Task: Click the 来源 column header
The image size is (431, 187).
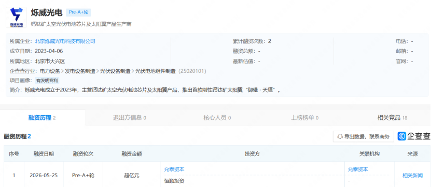Action: click(x=412, y=154)
